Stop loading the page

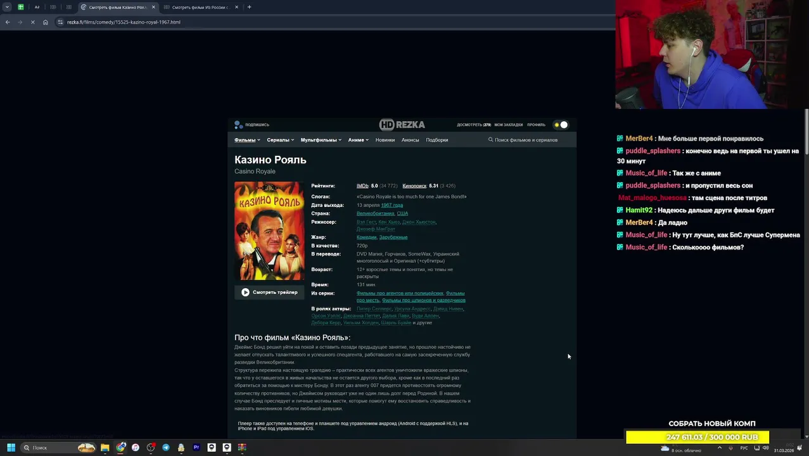(x=33, y=22)
